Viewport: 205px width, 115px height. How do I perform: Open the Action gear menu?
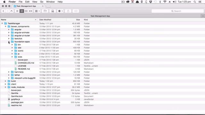pos(60,11)
